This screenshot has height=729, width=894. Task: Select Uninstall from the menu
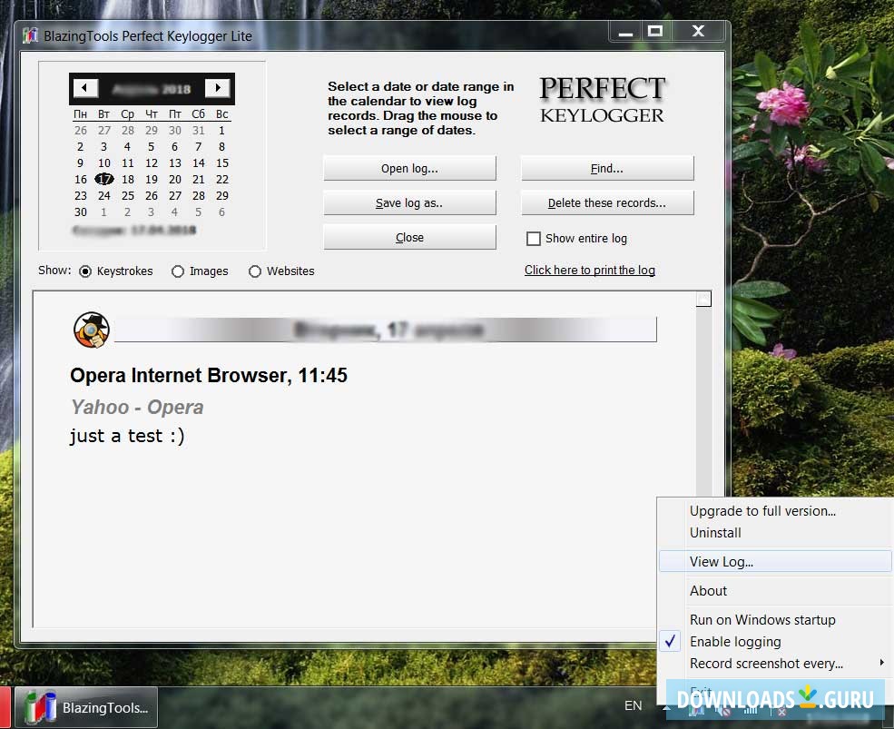(x=715, y=533)
